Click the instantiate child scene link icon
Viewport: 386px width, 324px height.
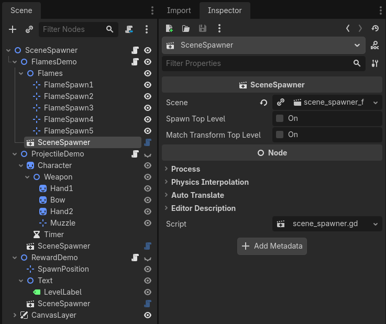(x=29, y=29)
